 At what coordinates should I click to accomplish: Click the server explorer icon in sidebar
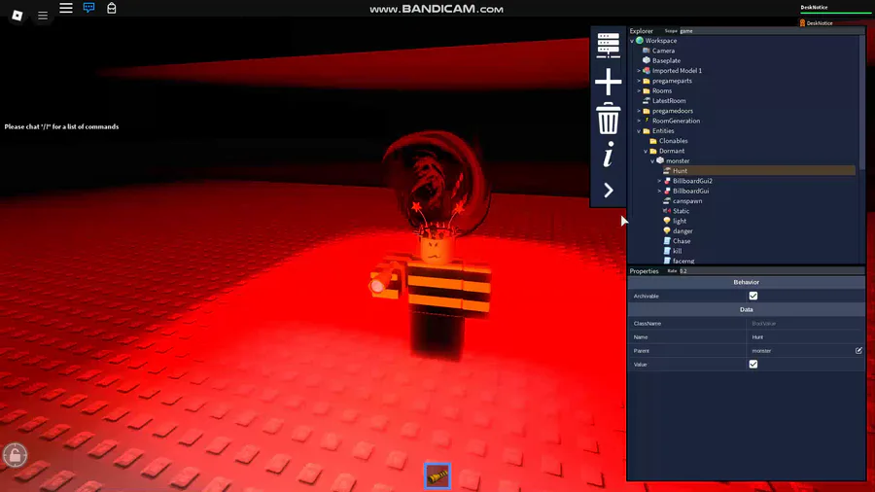[x=609, y=45]
